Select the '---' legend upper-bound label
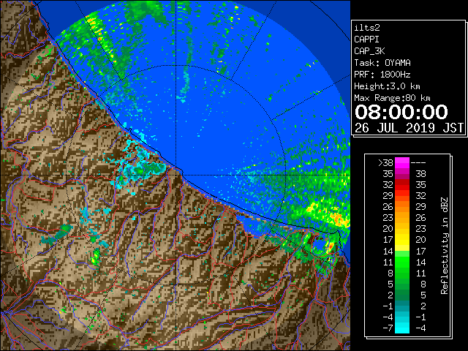Viewport: 468px width, 351px height. pos(418,163)
